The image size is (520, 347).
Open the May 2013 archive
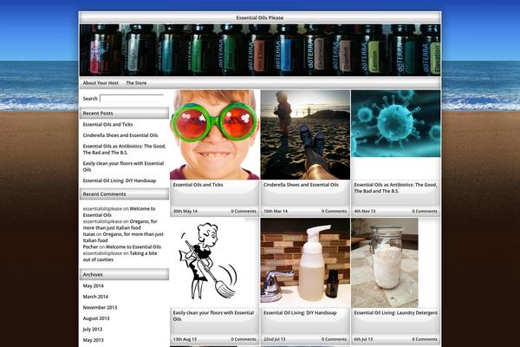94,340
